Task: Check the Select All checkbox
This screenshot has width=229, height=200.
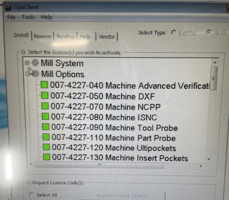Action: click(31, 195)
